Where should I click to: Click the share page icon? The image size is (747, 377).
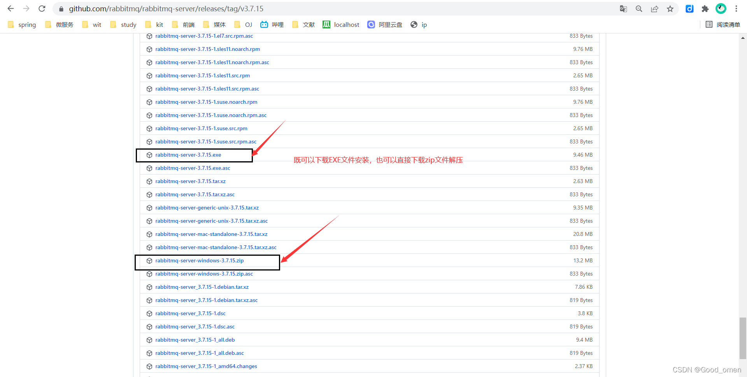(x=654, y=9)
